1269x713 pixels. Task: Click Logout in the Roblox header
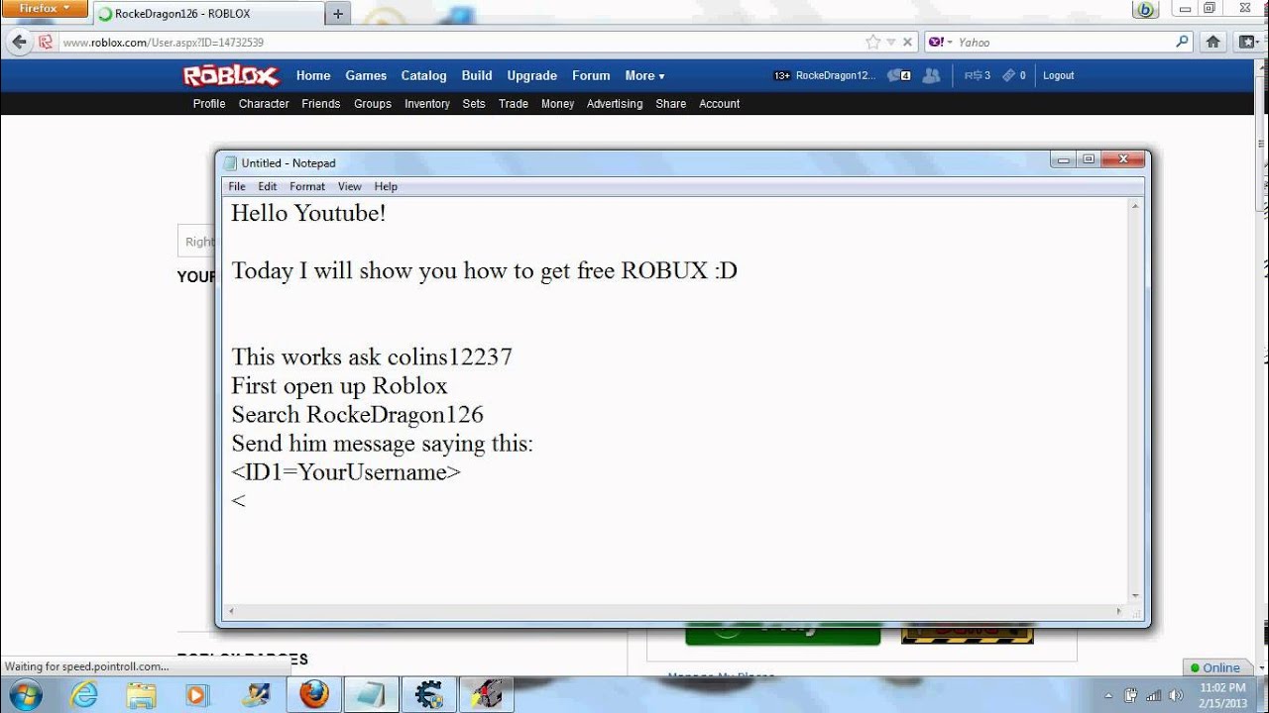click(1059, 75)
